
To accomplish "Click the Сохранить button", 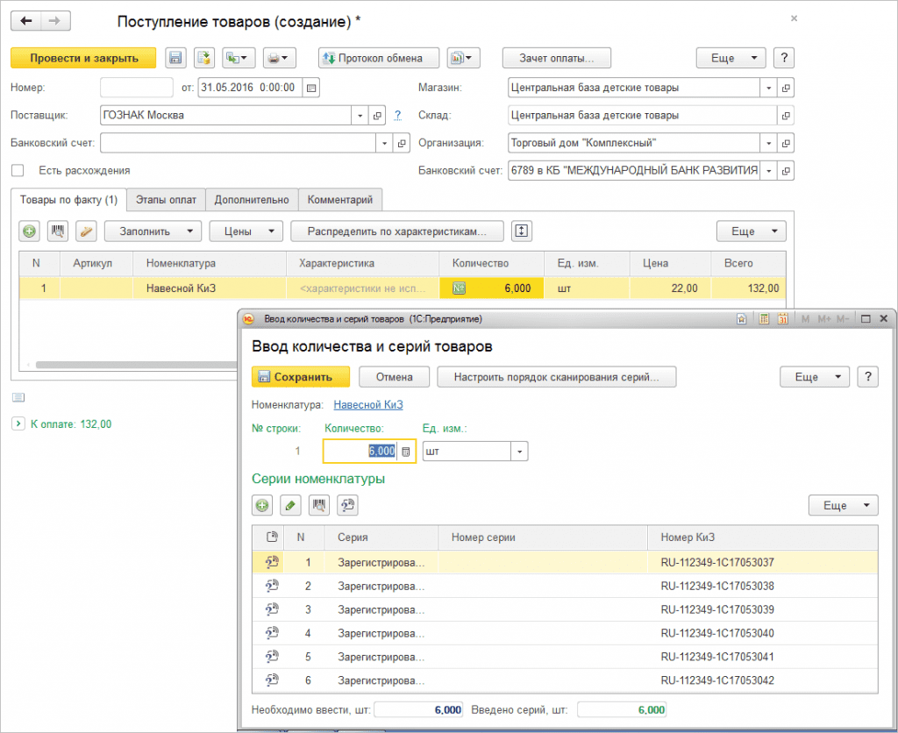I will [x=300, y=377].
